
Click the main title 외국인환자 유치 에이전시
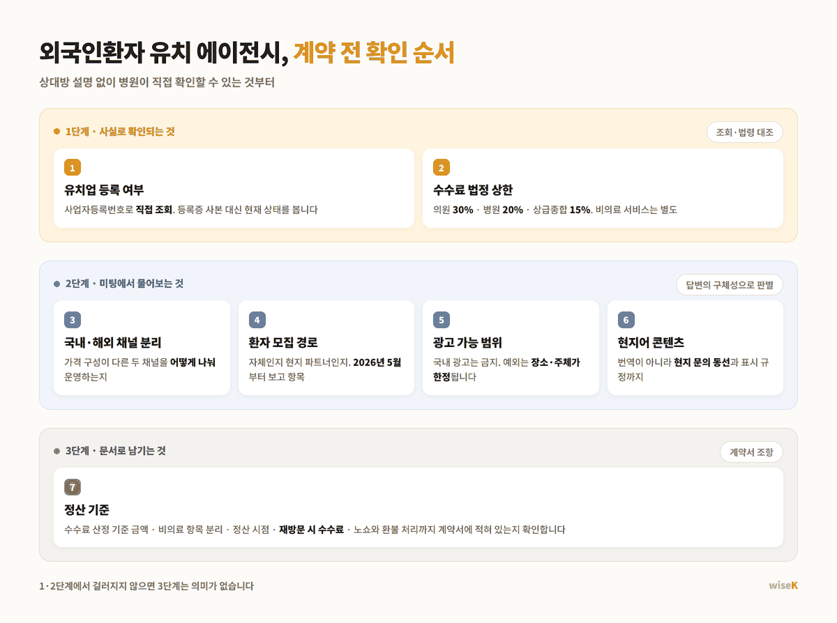point(164,53)
